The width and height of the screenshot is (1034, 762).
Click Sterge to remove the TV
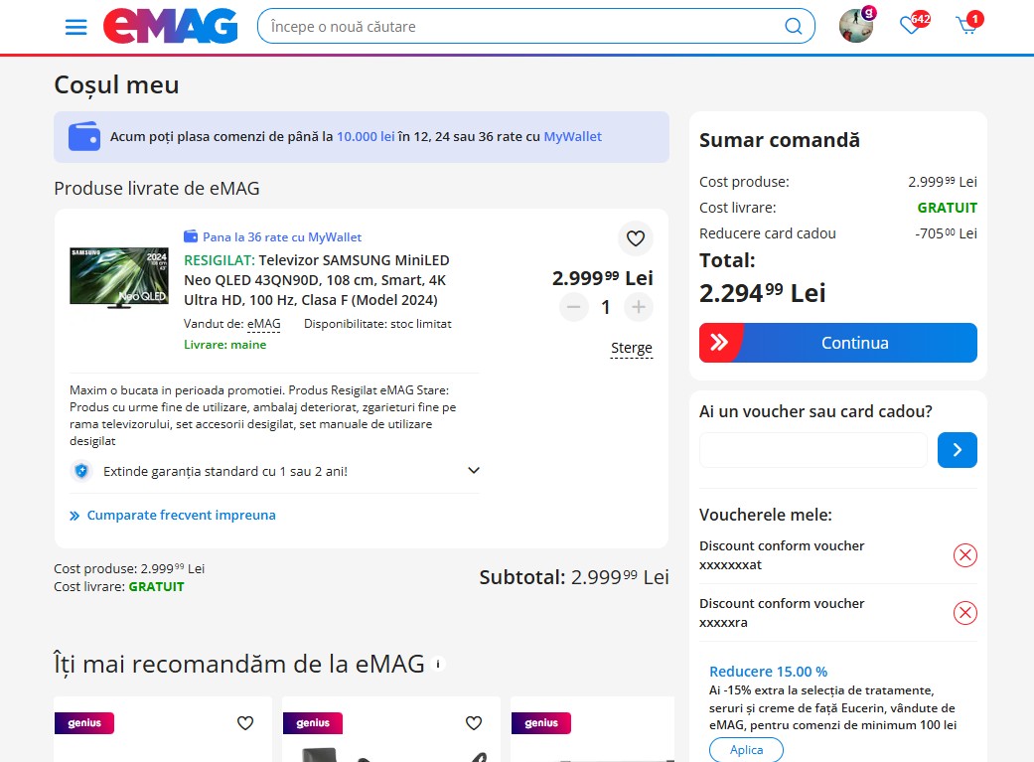632,348
